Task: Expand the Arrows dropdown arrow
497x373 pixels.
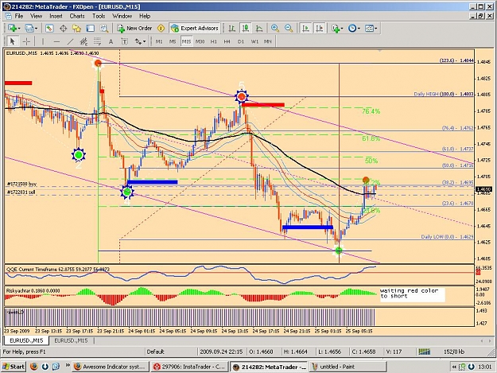Action: click(145, 41)
